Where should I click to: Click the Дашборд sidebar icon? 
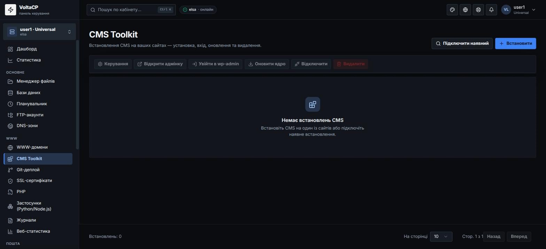pyautogui.click(x=10, y=49)
